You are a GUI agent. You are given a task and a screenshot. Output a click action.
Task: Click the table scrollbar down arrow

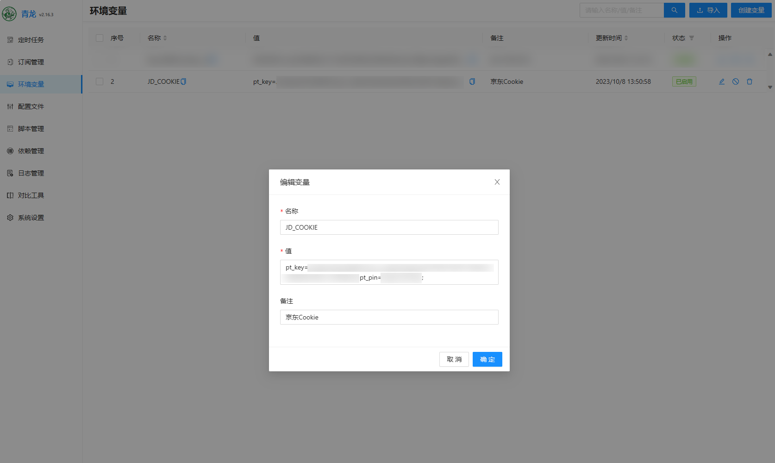click(770, 87)
